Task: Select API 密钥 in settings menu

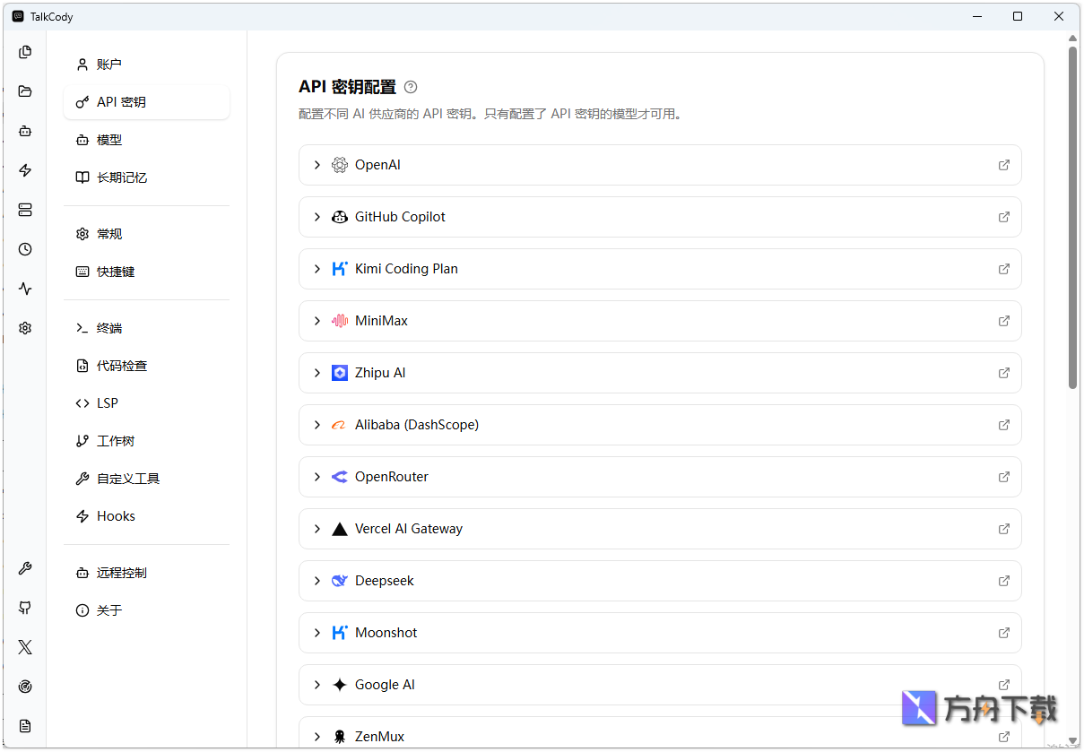Action: pyautogui.click(x=146, y=102)
